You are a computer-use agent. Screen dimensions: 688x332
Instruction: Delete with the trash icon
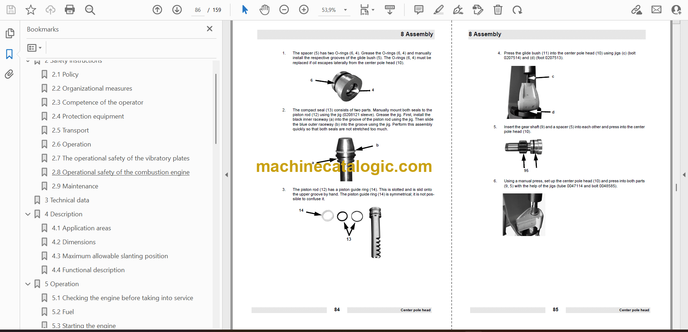click(x=498, y=10)
